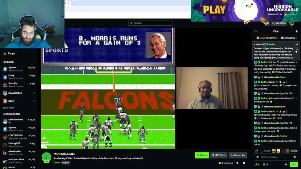Open ChuckyBTZ avatar in Recommended

[5, 145]
